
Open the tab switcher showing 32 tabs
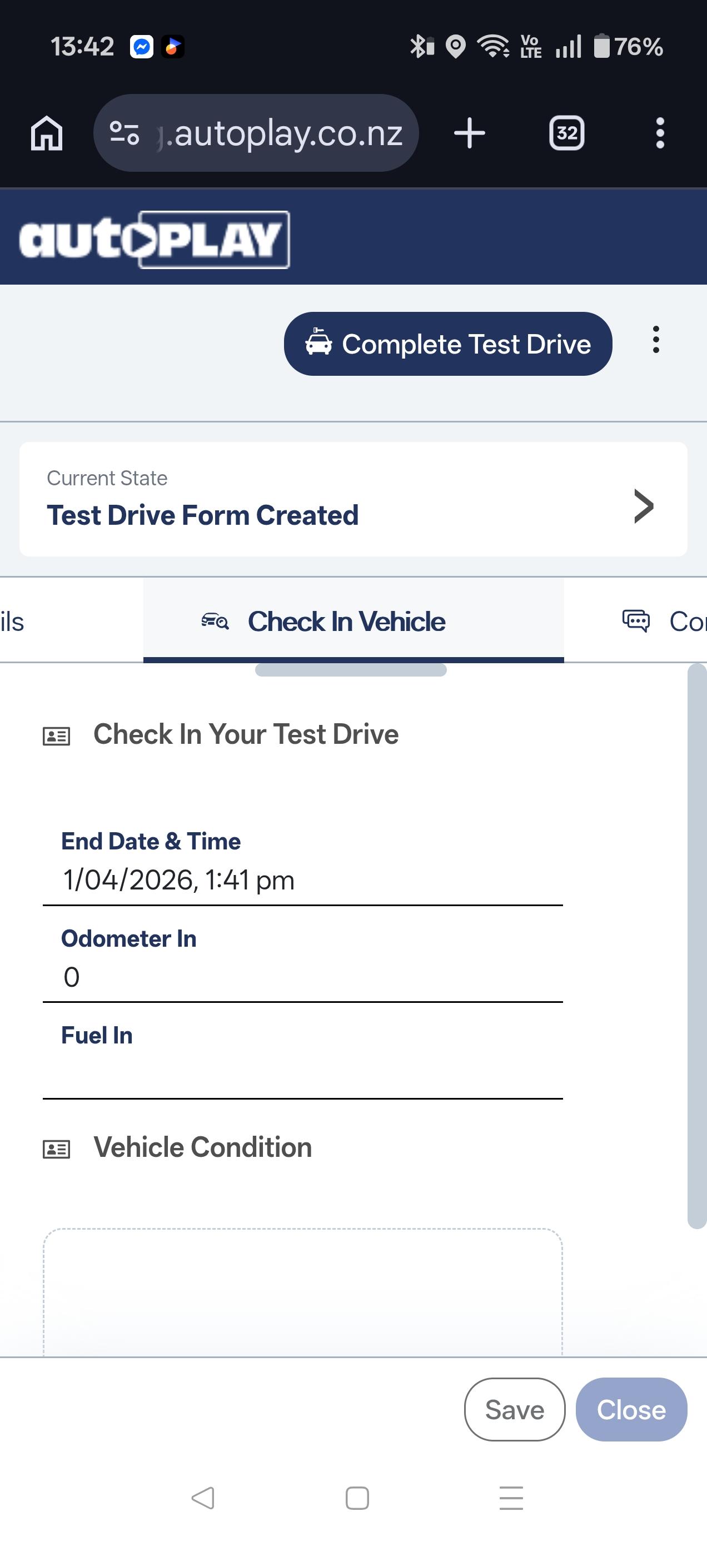[x=566, y=133]
